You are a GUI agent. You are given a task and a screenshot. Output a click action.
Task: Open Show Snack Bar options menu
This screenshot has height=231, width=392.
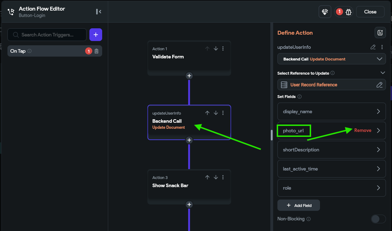(x=223, y=177)
